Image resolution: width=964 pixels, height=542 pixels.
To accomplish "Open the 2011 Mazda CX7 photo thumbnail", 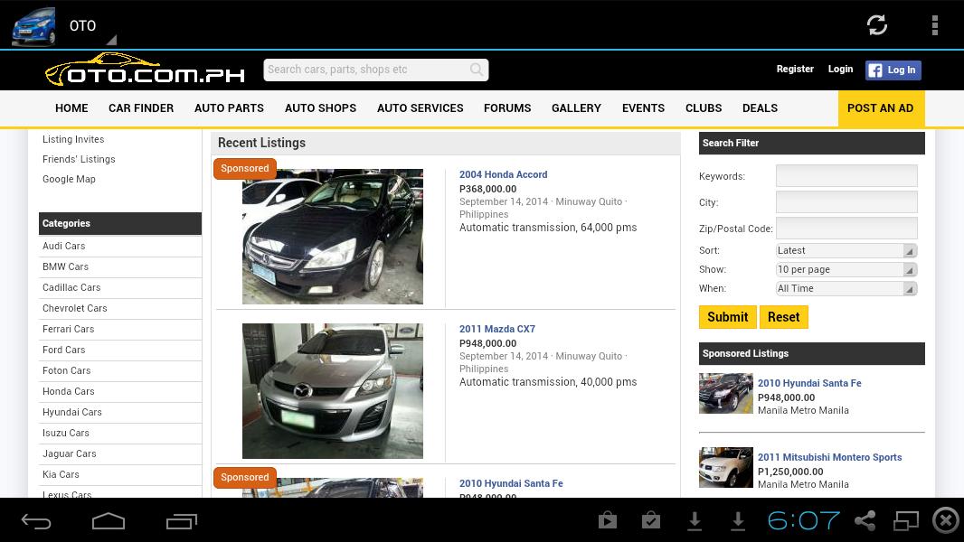I will [333, 391].
